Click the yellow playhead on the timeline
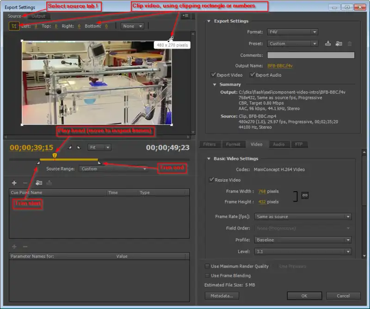Image resolution: width=370 pixels, height=309 pixels. tap(55, 156)
